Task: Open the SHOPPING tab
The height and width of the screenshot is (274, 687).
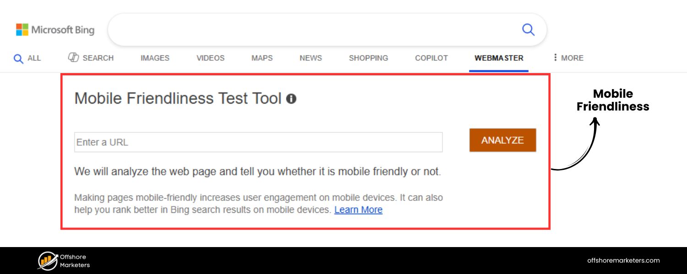Action: [368, 58]
